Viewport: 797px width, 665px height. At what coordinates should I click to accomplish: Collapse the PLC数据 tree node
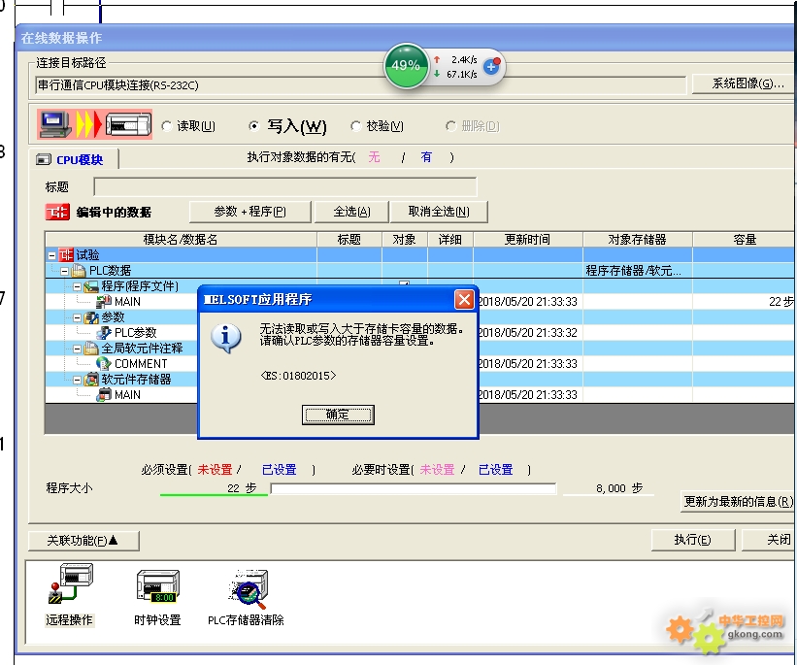coord(64,271)
